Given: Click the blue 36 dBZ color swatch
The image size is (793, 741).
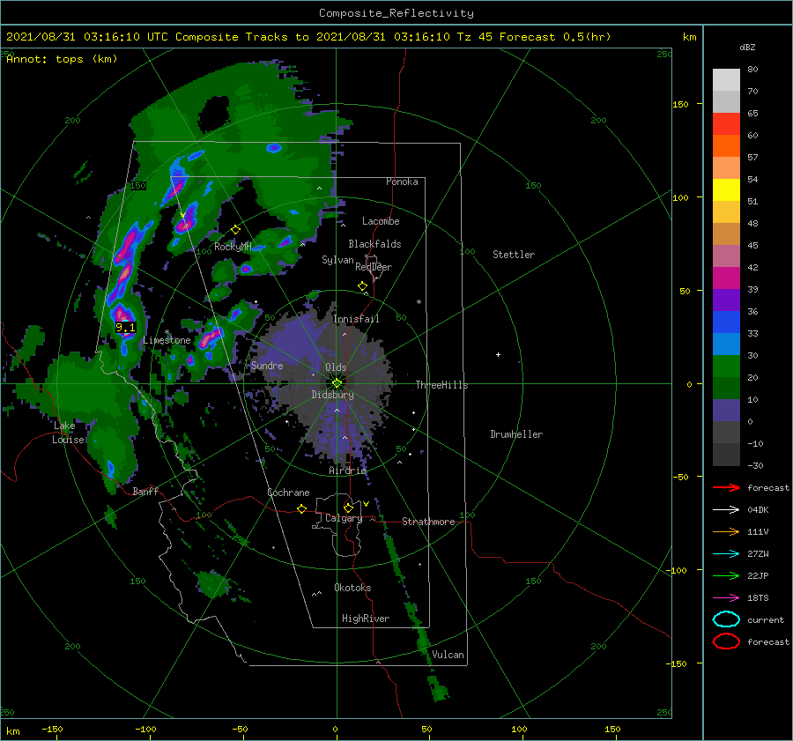Looking at the screenshot, I should tap(726, 322).
